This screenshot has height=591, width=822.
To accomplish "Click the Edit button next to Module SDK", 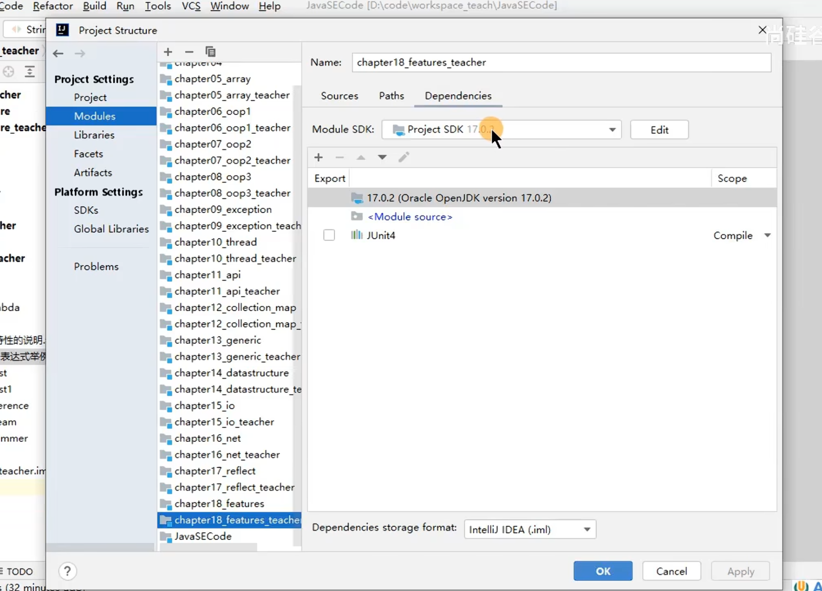I will point(659,129).
